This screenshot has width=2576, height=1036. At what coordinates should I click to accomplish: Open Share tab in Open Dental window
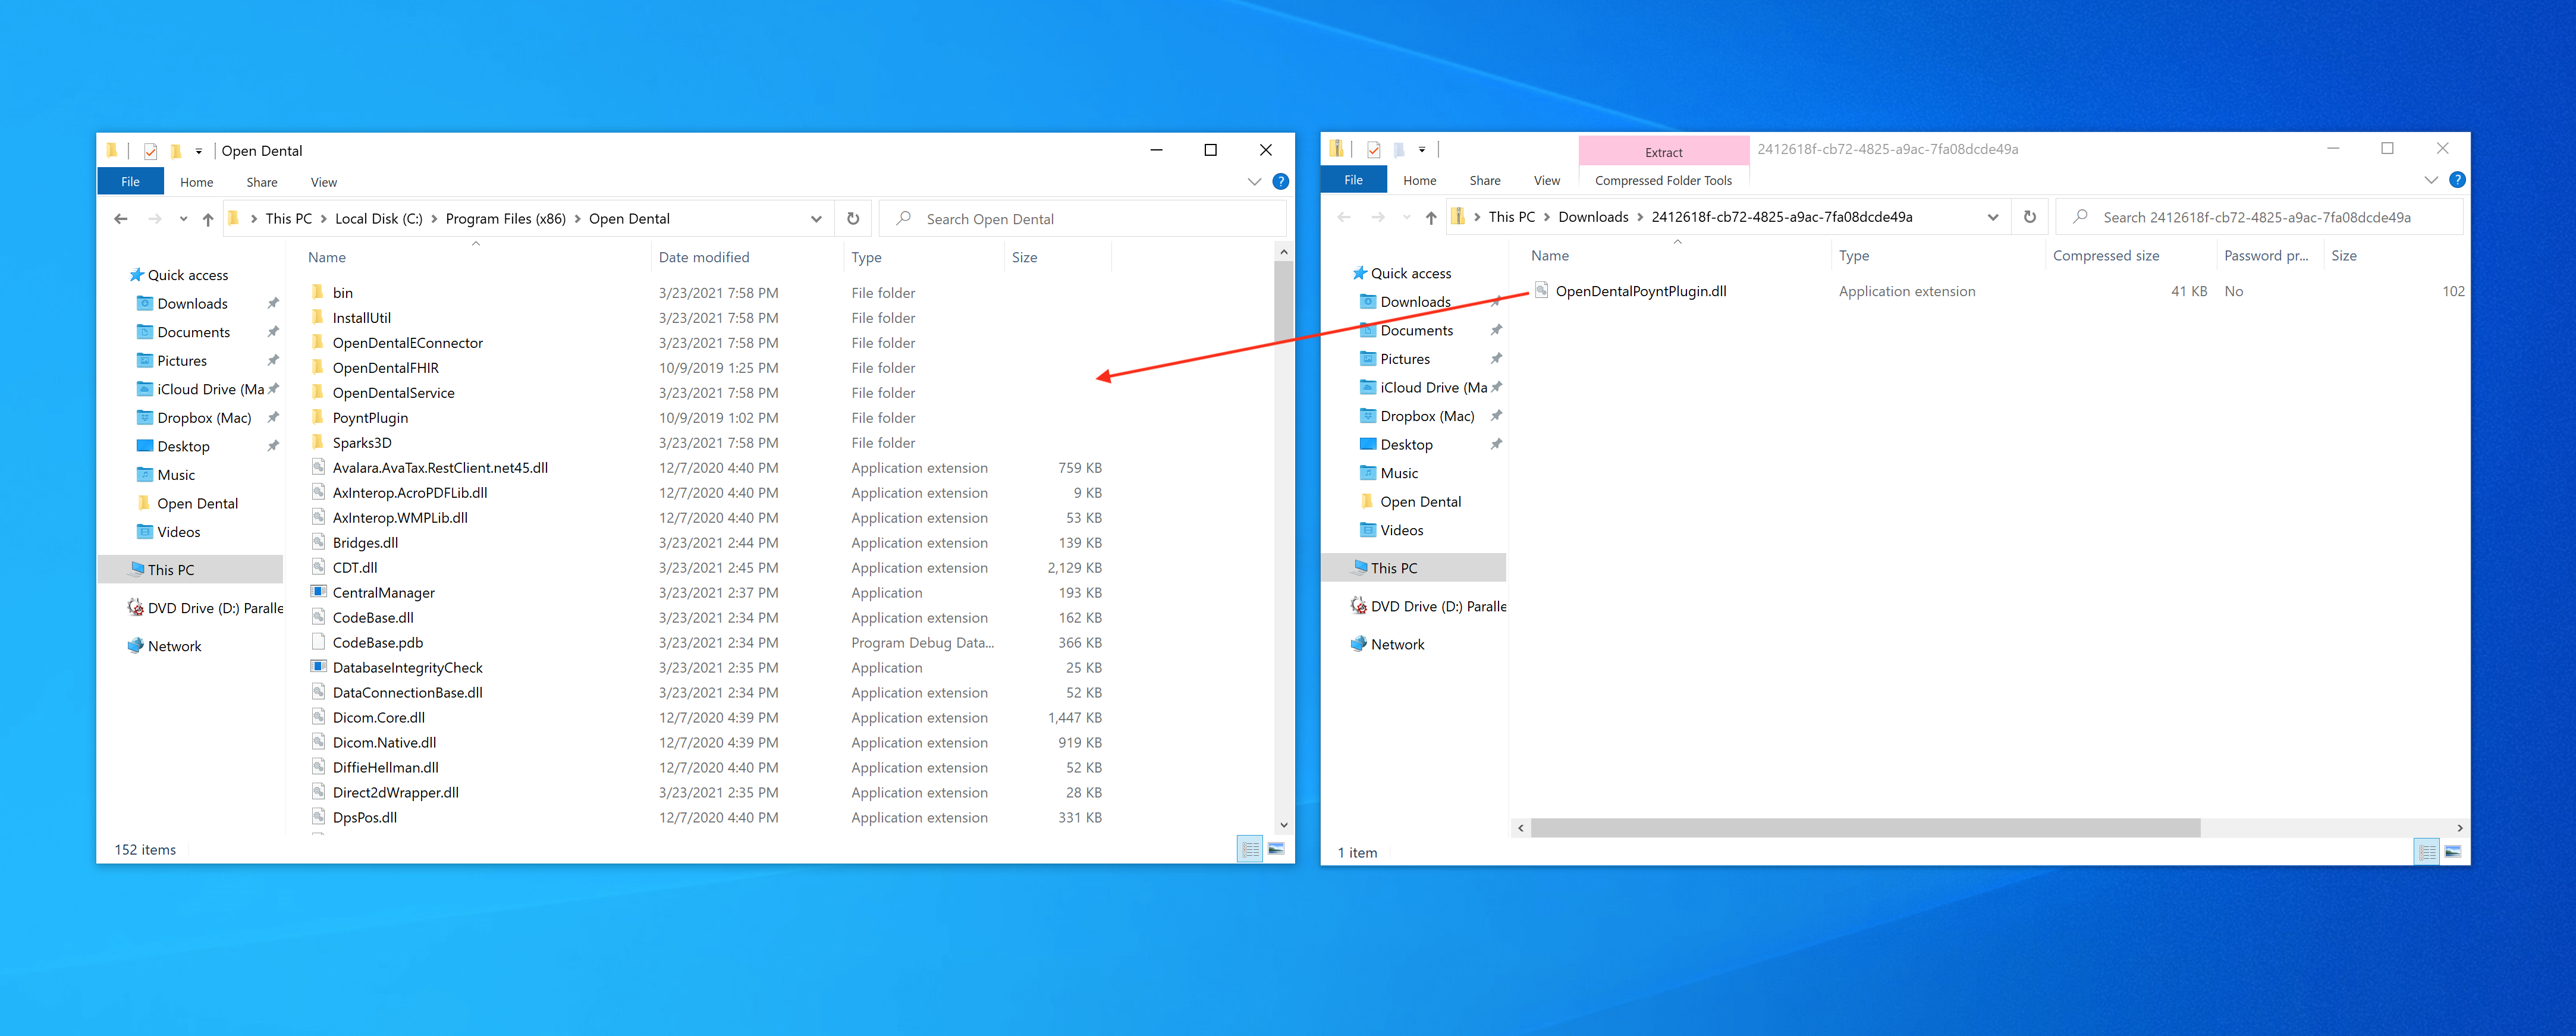pyautogui.click(x=262, y=182)
